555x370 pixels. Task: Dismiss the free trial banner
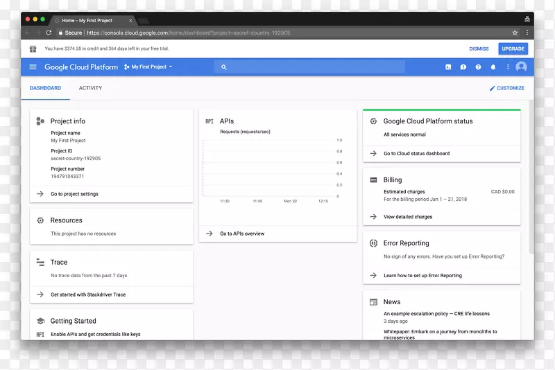pyautogui.click(x=479, y=49)
